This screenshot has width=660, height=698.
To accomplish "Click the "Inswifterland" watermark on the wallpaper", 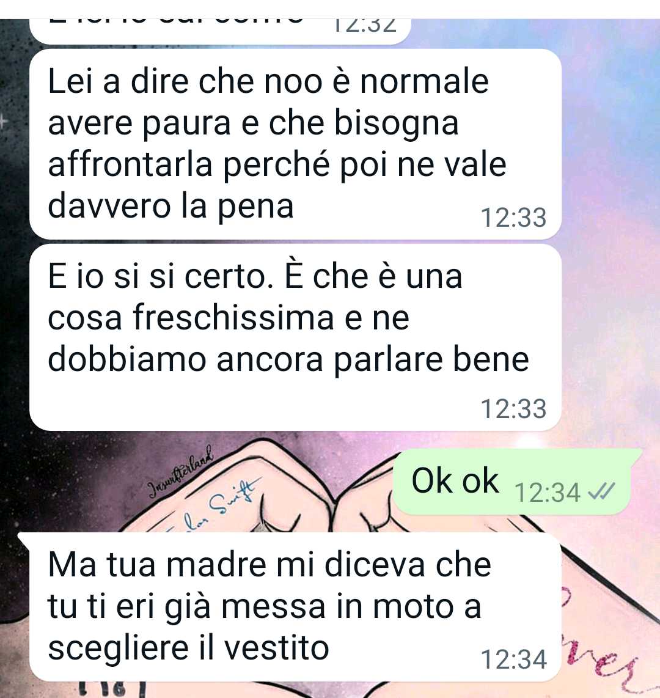I will pos(180,472).
